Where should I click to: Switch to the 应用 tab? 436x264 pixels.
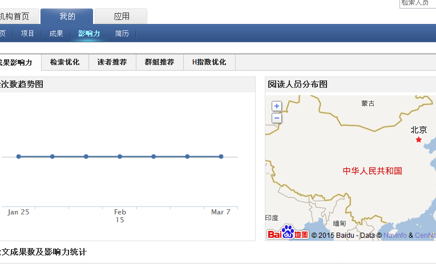121,17
